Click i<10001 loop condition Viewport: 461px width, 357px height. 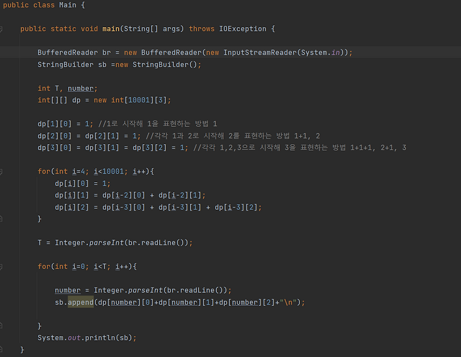(109, 172)
